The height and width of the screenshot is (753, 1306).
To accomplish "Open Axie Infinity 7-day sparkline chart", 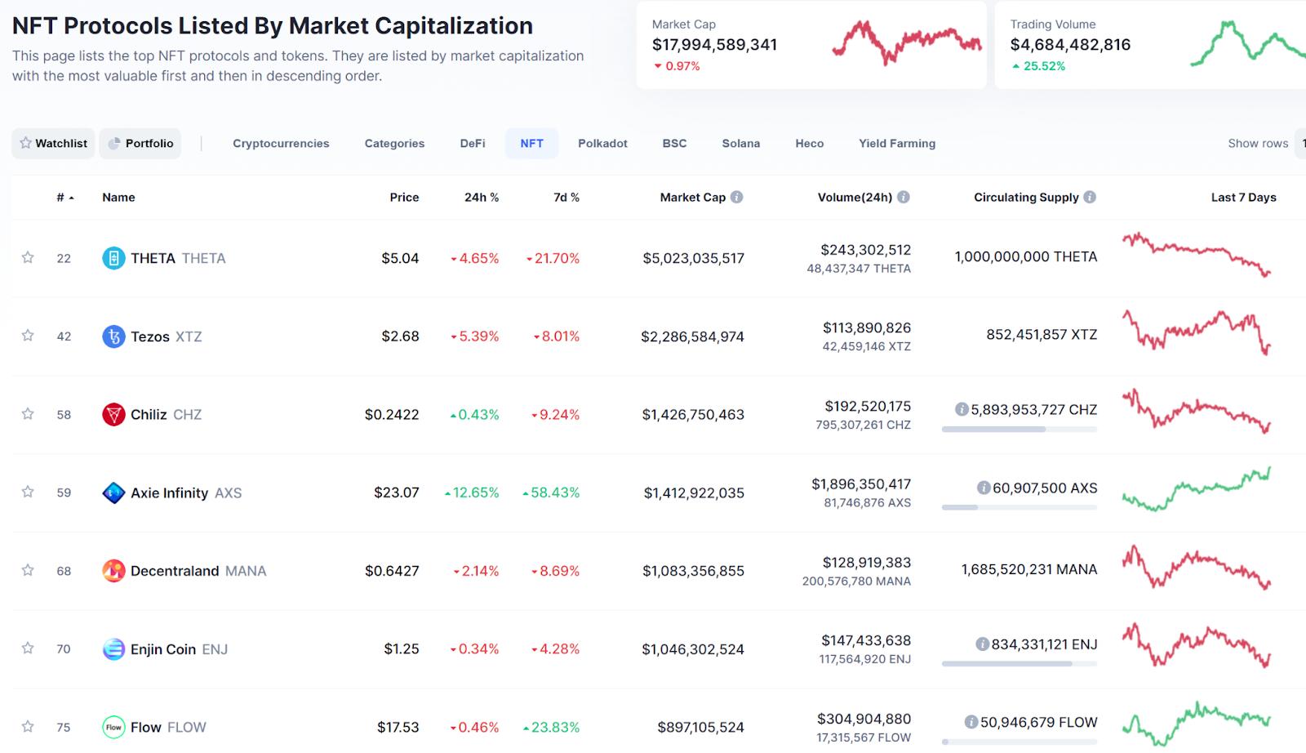I will 1197,489.
